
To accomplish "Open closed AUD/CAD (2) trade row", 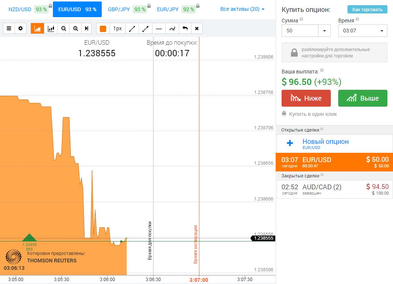I will (335, 189).
